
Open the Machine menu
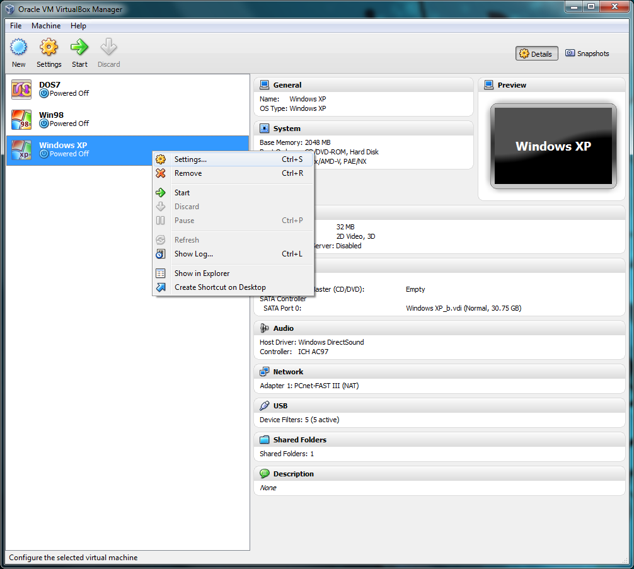click(x=46, y=25)
